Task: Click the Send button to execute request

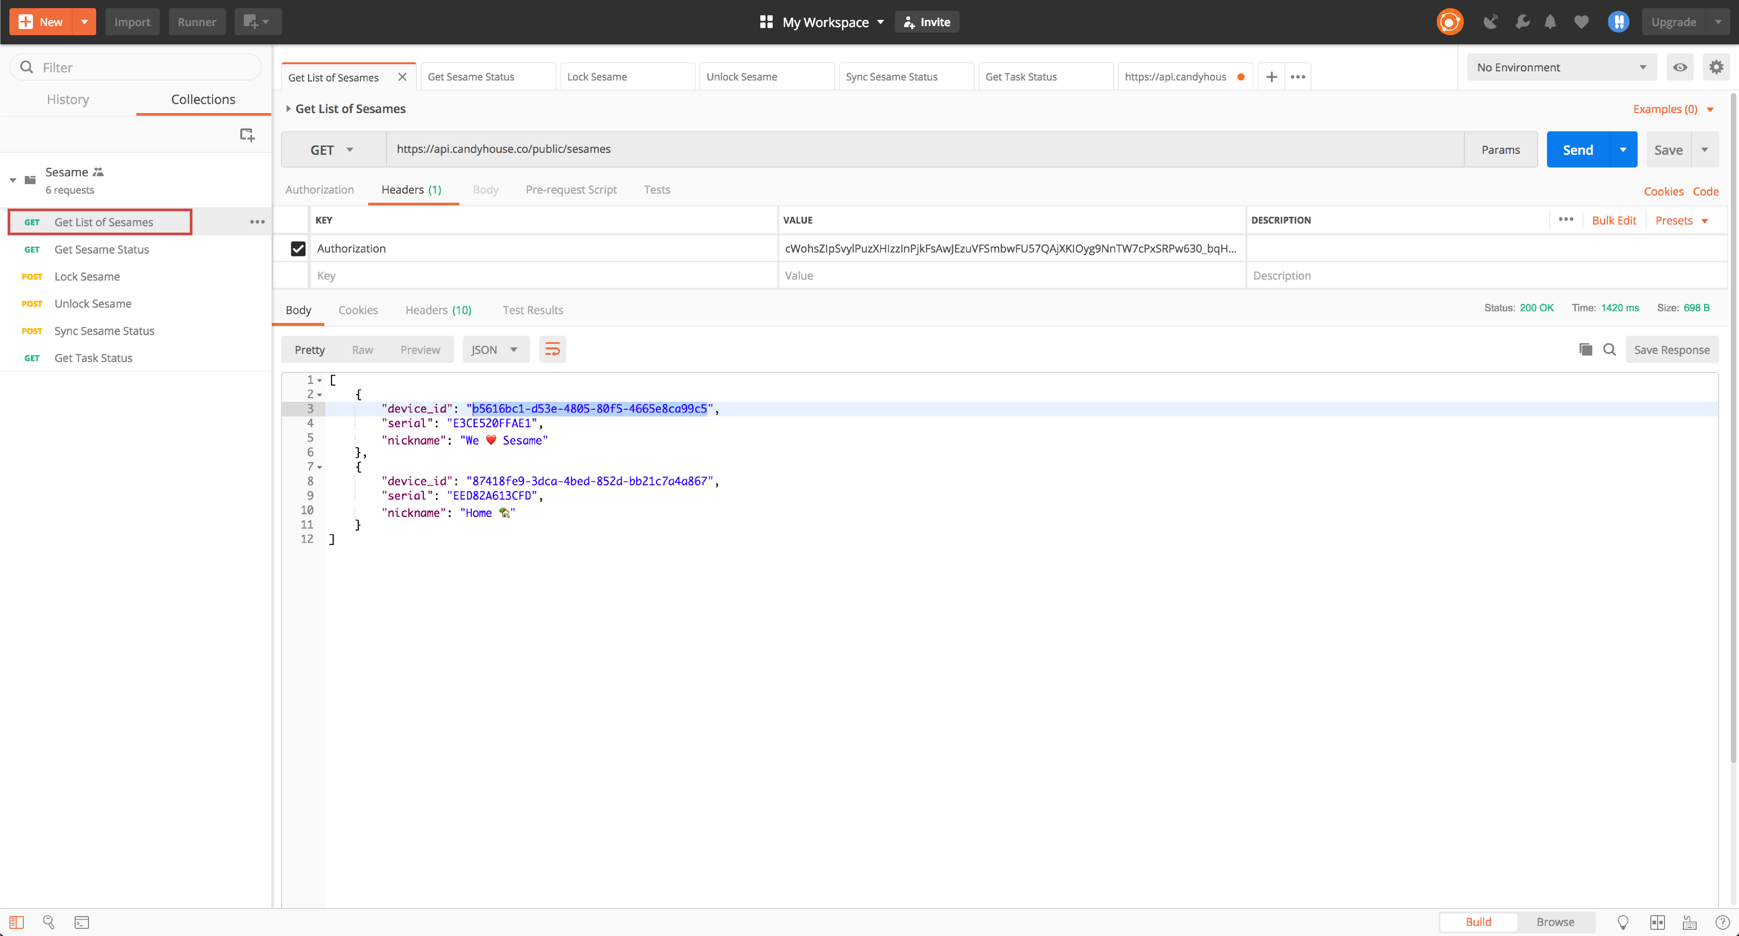Action: [1578, 149]
